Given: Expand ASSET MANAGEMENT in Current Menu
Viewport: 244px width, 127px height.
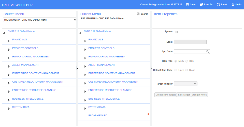Looking at the screenshot, I should click(85, 67).
